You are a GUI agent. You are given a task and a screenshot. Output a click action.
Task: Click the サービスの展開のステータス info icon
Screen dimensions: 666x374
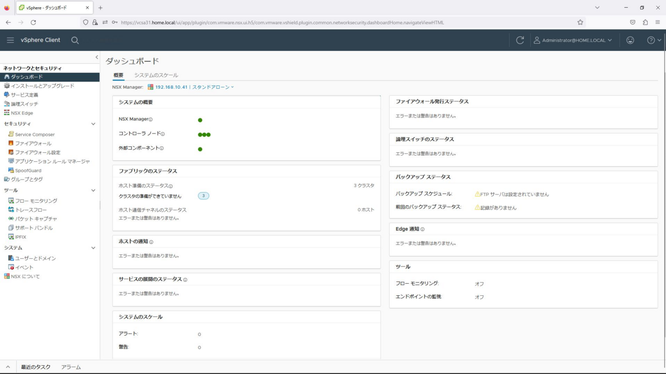185,280
